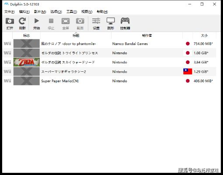The width and height of the screenshot is (223, 175).
Task: Open the View (视图) menu
Action: click(x=87, y=12)
